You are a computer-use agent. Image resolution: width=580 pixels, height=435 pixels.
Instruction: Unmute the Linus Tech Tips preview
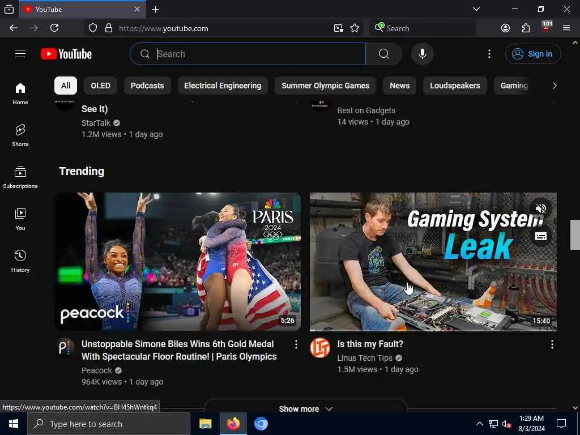pos(540,208)
